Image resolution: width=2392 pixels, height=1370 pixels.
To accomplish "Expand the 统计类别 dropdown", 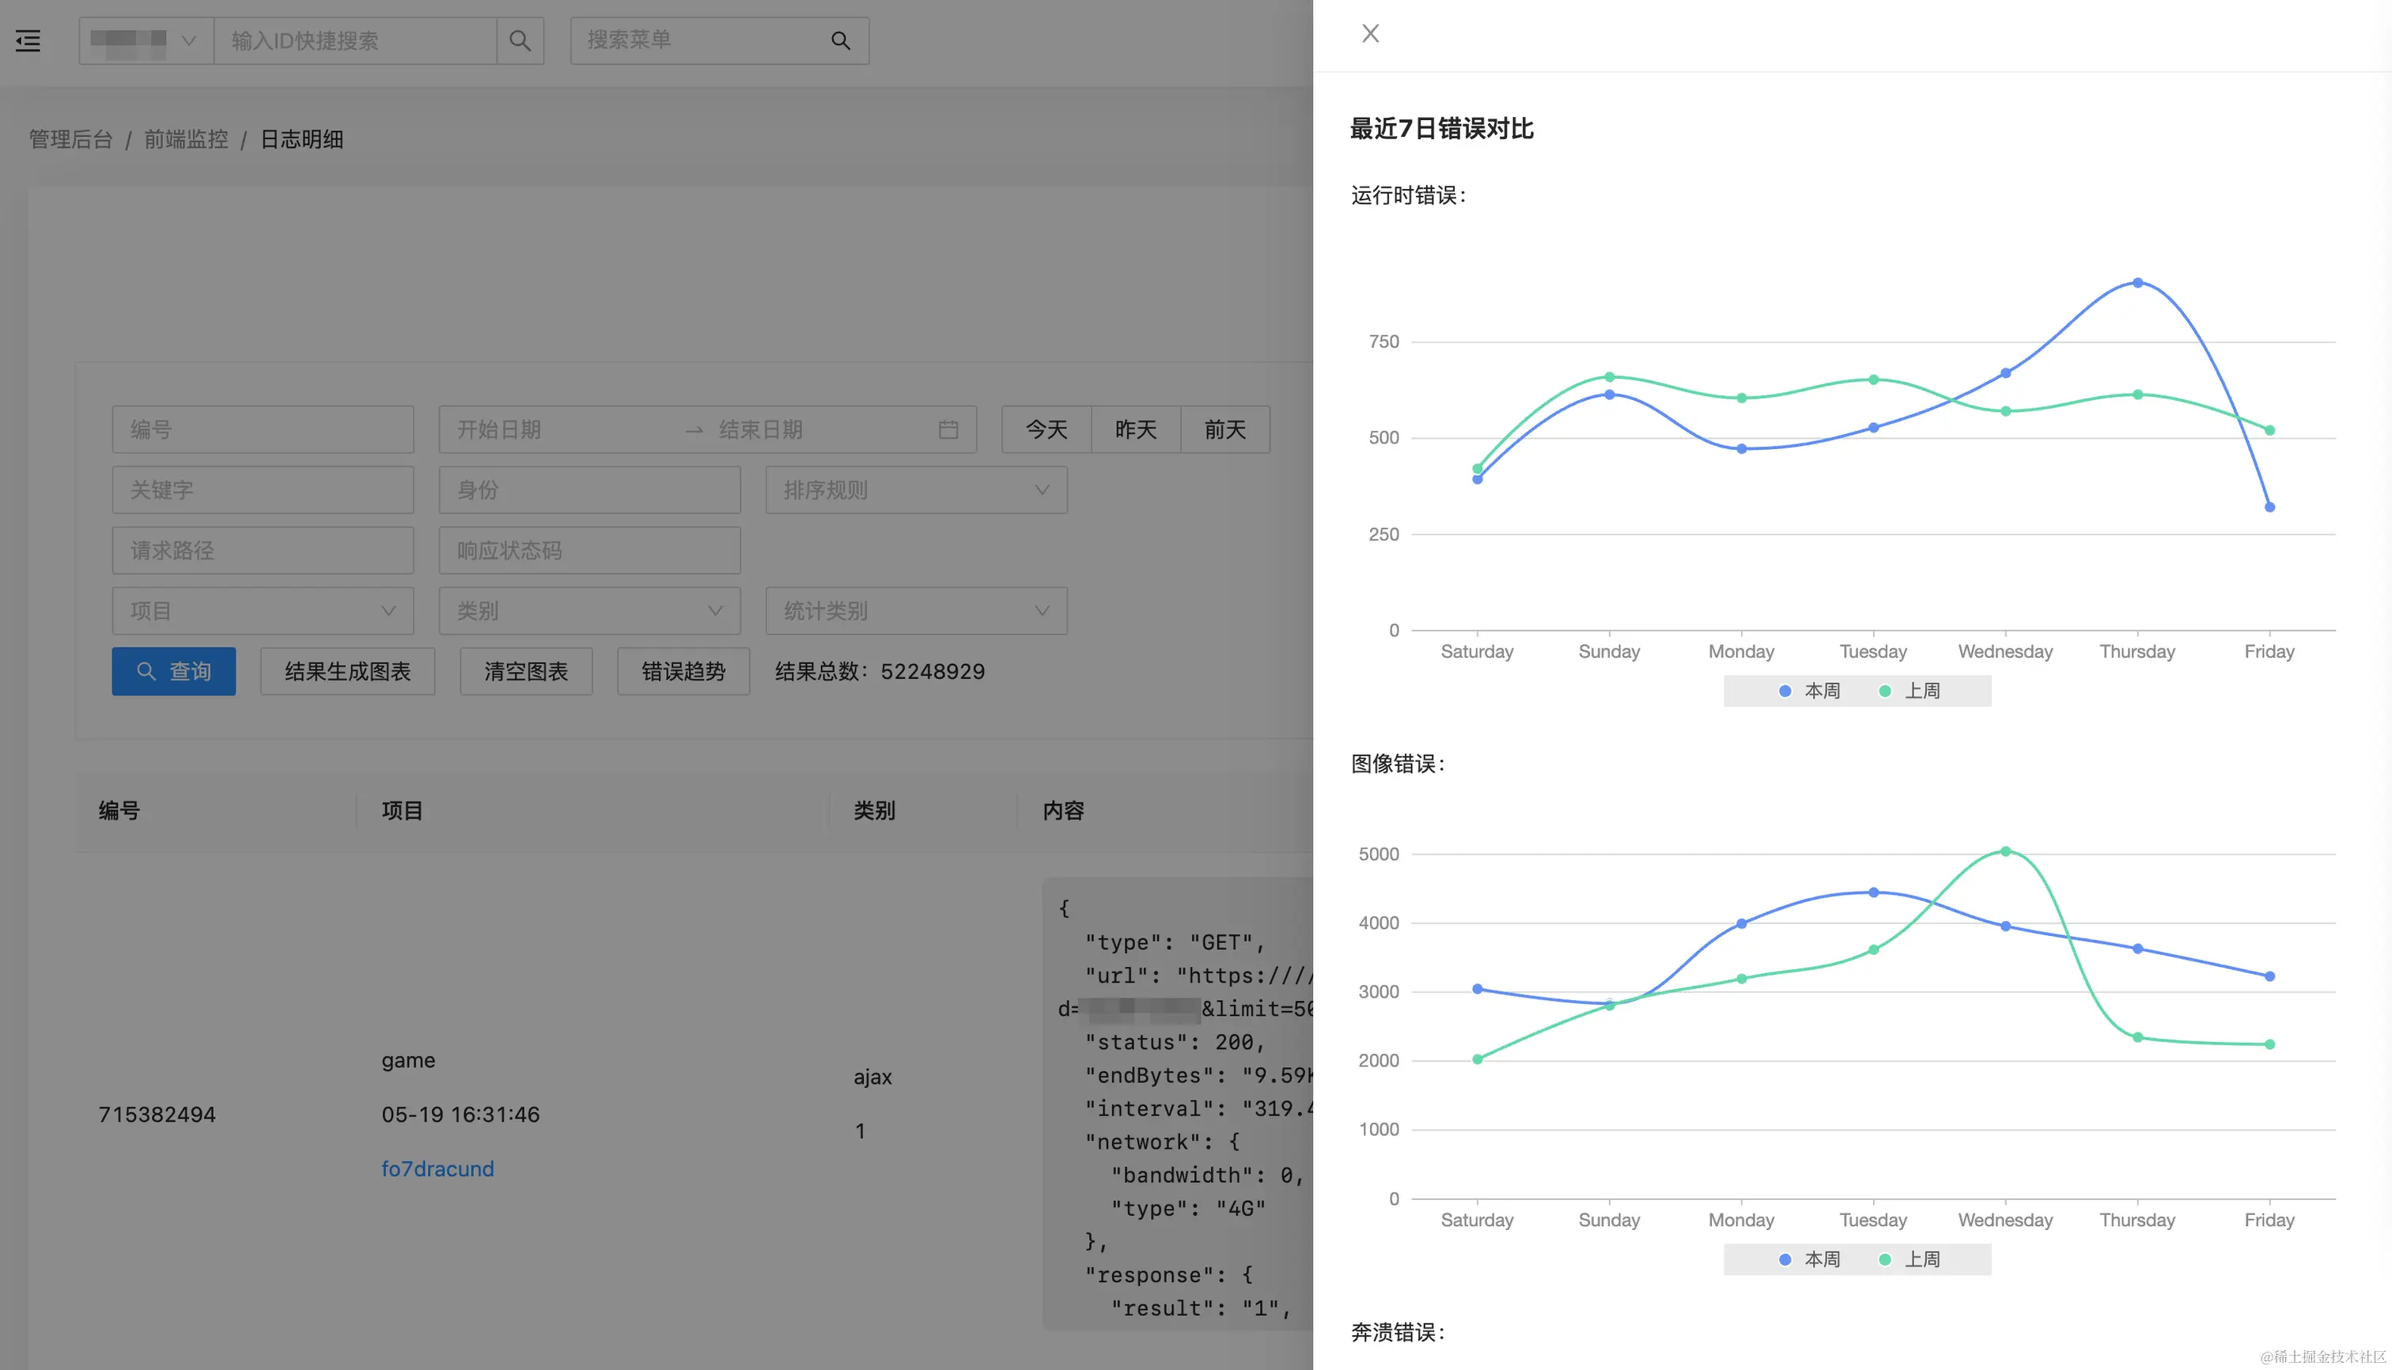I will (915, 610).
